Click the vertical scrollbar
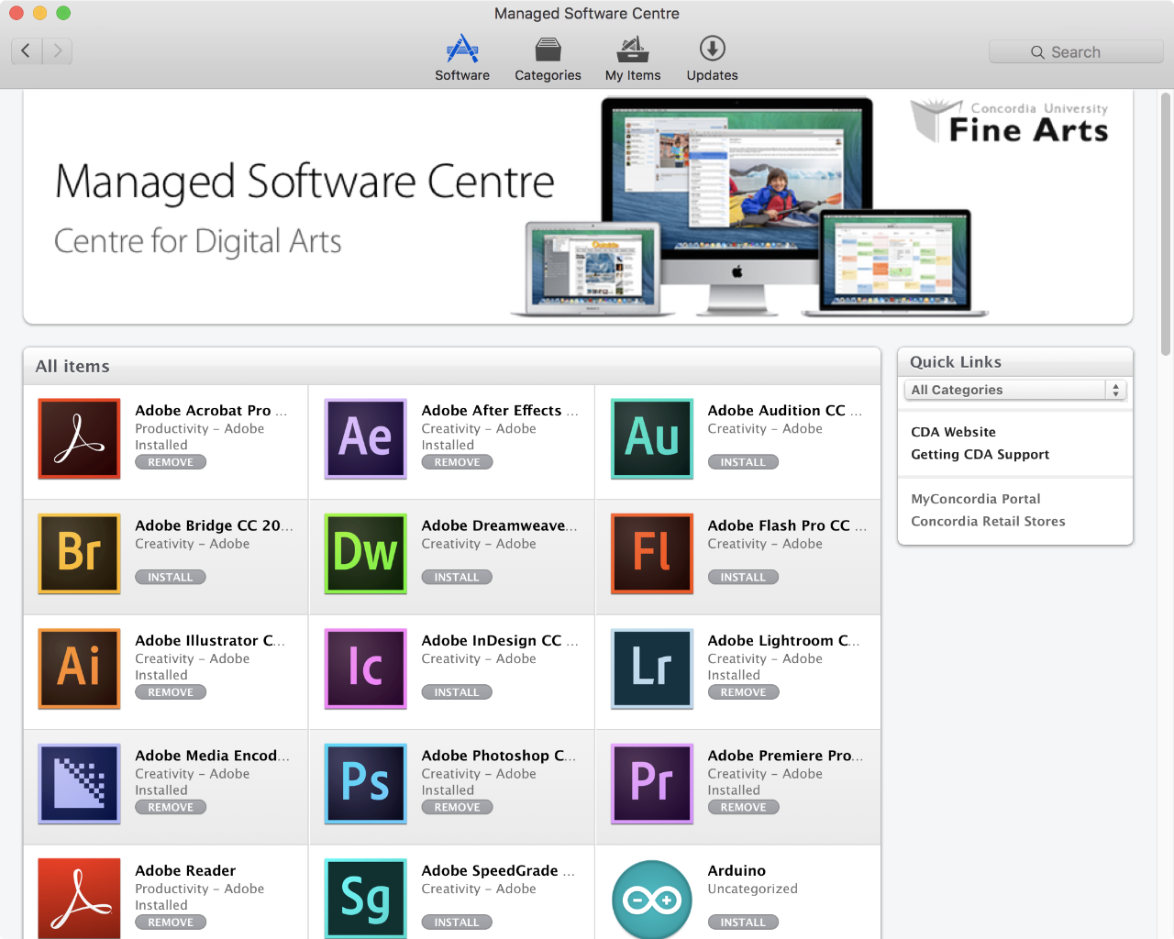The width and height of the screenshot is (1174, 939). [1166, 224]
